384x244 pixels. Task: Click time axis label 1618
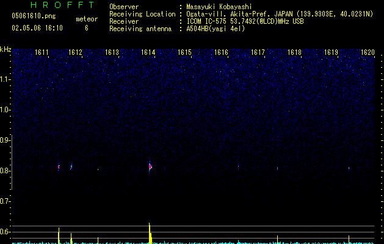(x=294, y=52)
